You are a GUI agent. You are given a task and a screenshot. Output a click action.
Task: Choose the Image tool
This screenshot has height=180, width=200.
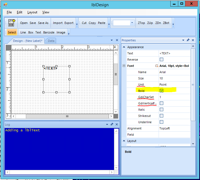pos(61,32)
